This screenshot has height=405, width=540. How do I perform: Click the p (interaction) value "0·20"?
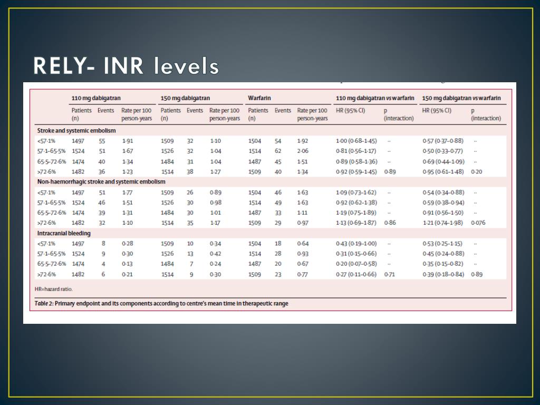(x=477, y=171)
